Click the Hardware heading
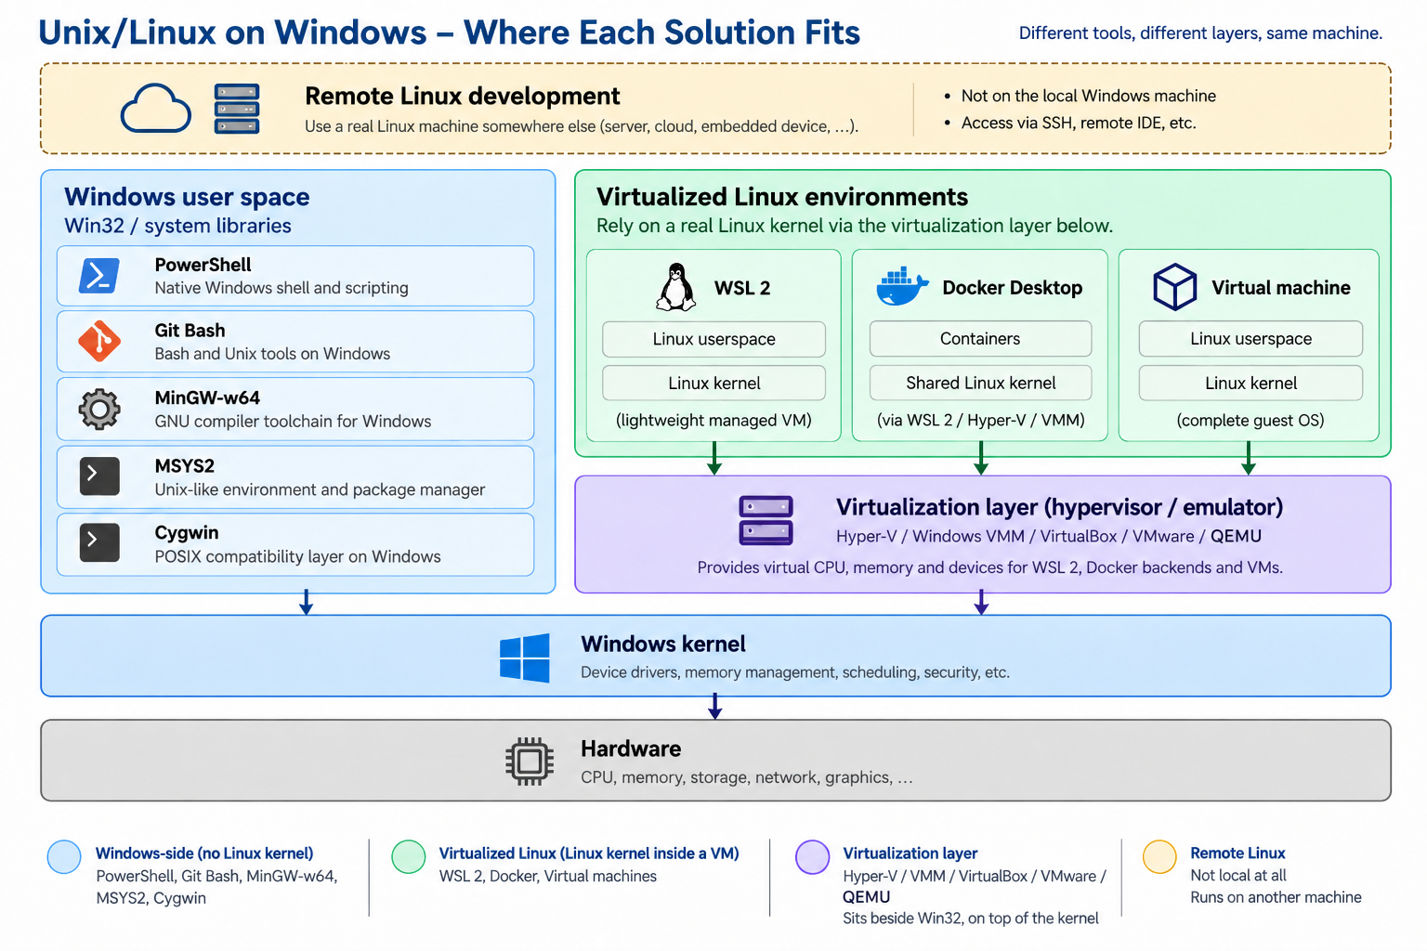 (x=631, y=749)
